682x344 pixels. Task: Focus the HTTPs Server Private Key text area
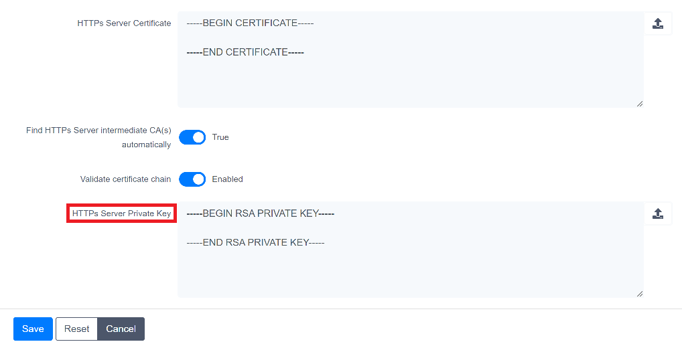click(410, 268)
